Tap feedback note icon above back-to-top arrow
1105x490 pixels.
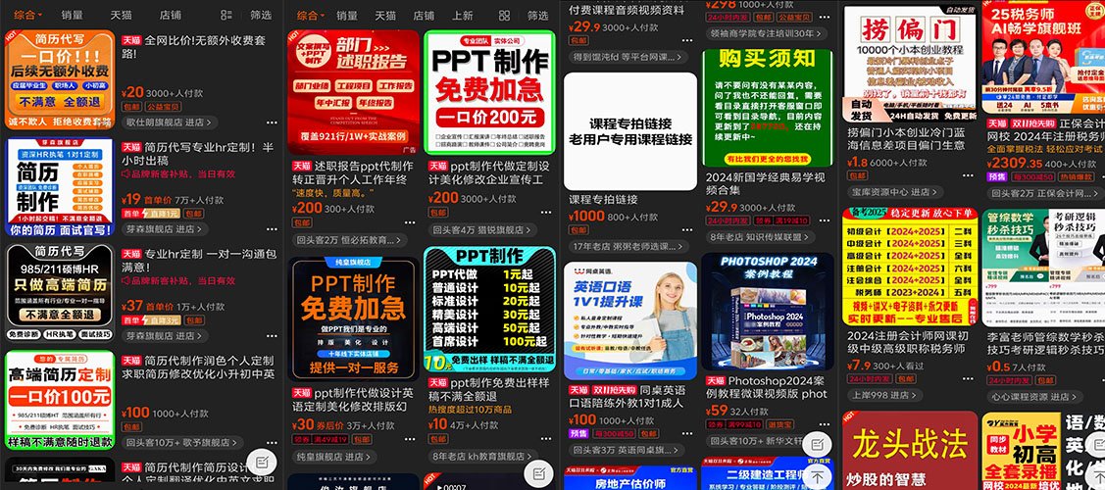pyautogui.click(x=818, y=444)
